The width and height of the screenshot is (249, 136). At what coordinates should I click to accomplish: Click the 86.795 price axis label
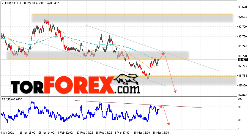pyautogui.click(x=243, y=76)
